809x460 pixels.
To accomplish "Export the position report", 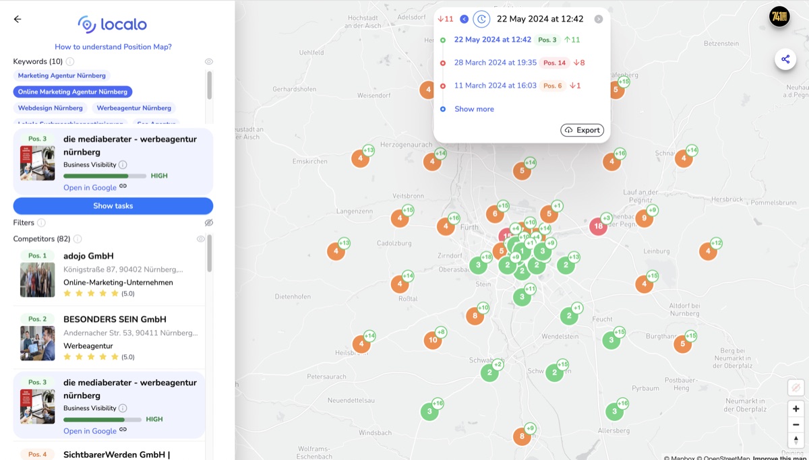I will click(x=582, y=130).
